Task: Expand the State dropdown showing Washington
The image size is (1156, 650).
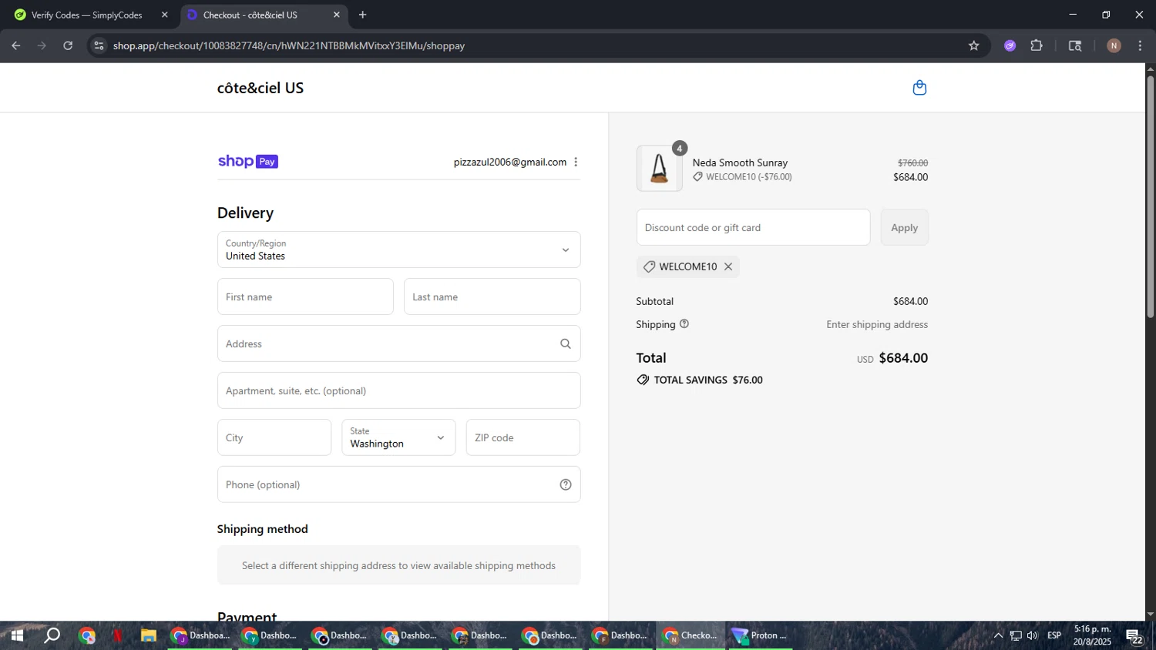Action: point(398,437)
